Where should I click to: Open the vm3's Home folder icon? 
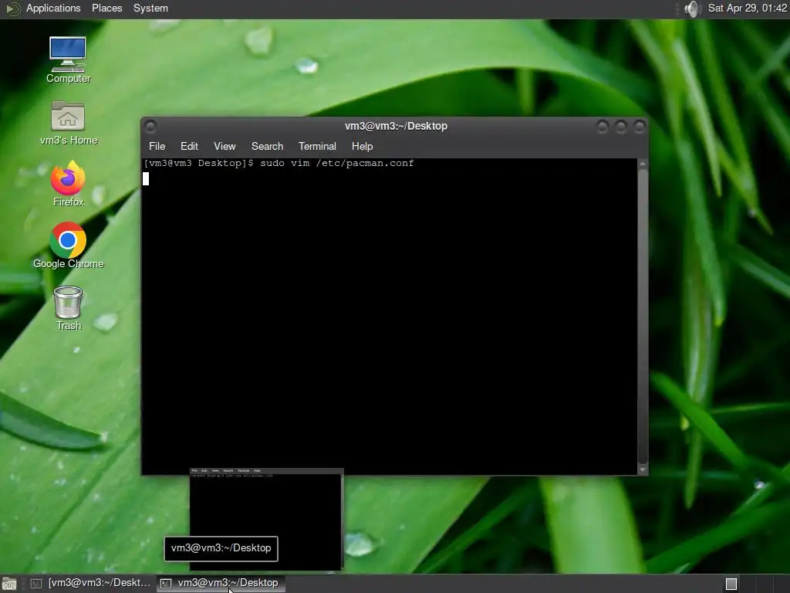pos(68,123)
